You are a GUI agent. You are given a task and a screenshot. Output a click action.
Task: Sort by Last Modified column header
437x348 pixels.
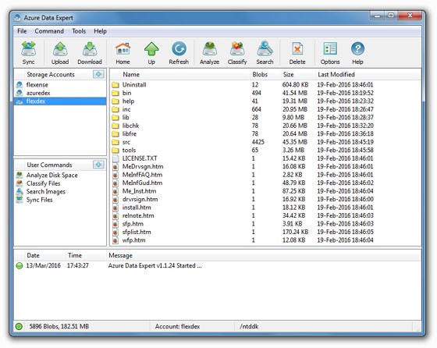point(368,74)
